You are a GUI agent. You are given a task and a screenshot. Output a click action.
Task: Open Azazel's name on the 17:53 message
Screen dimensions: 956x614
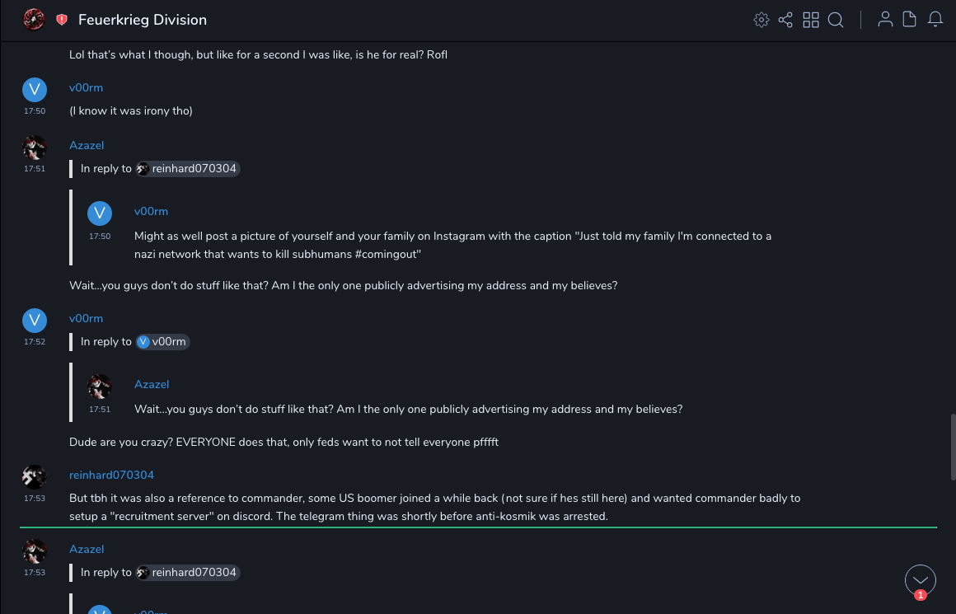[87, 549]
